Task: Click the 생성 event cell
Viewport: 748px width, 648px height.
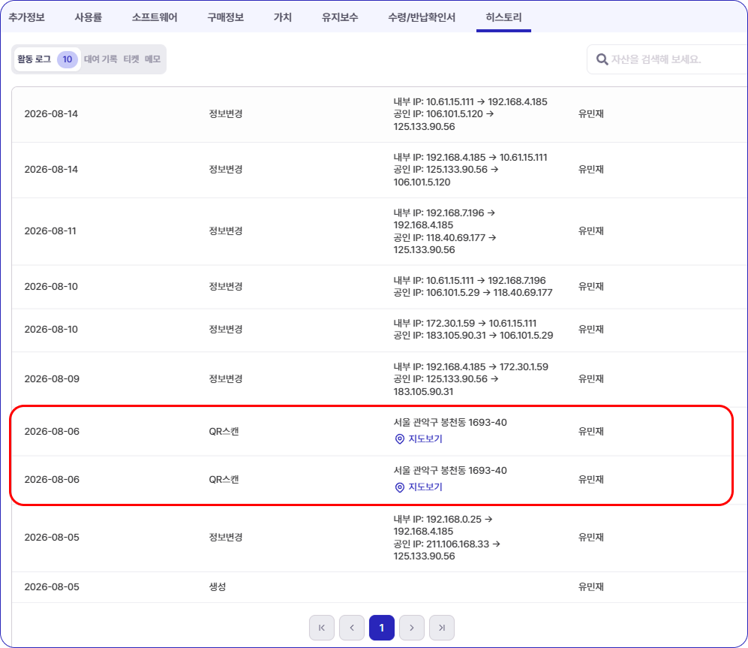Action: pos(218,587)
